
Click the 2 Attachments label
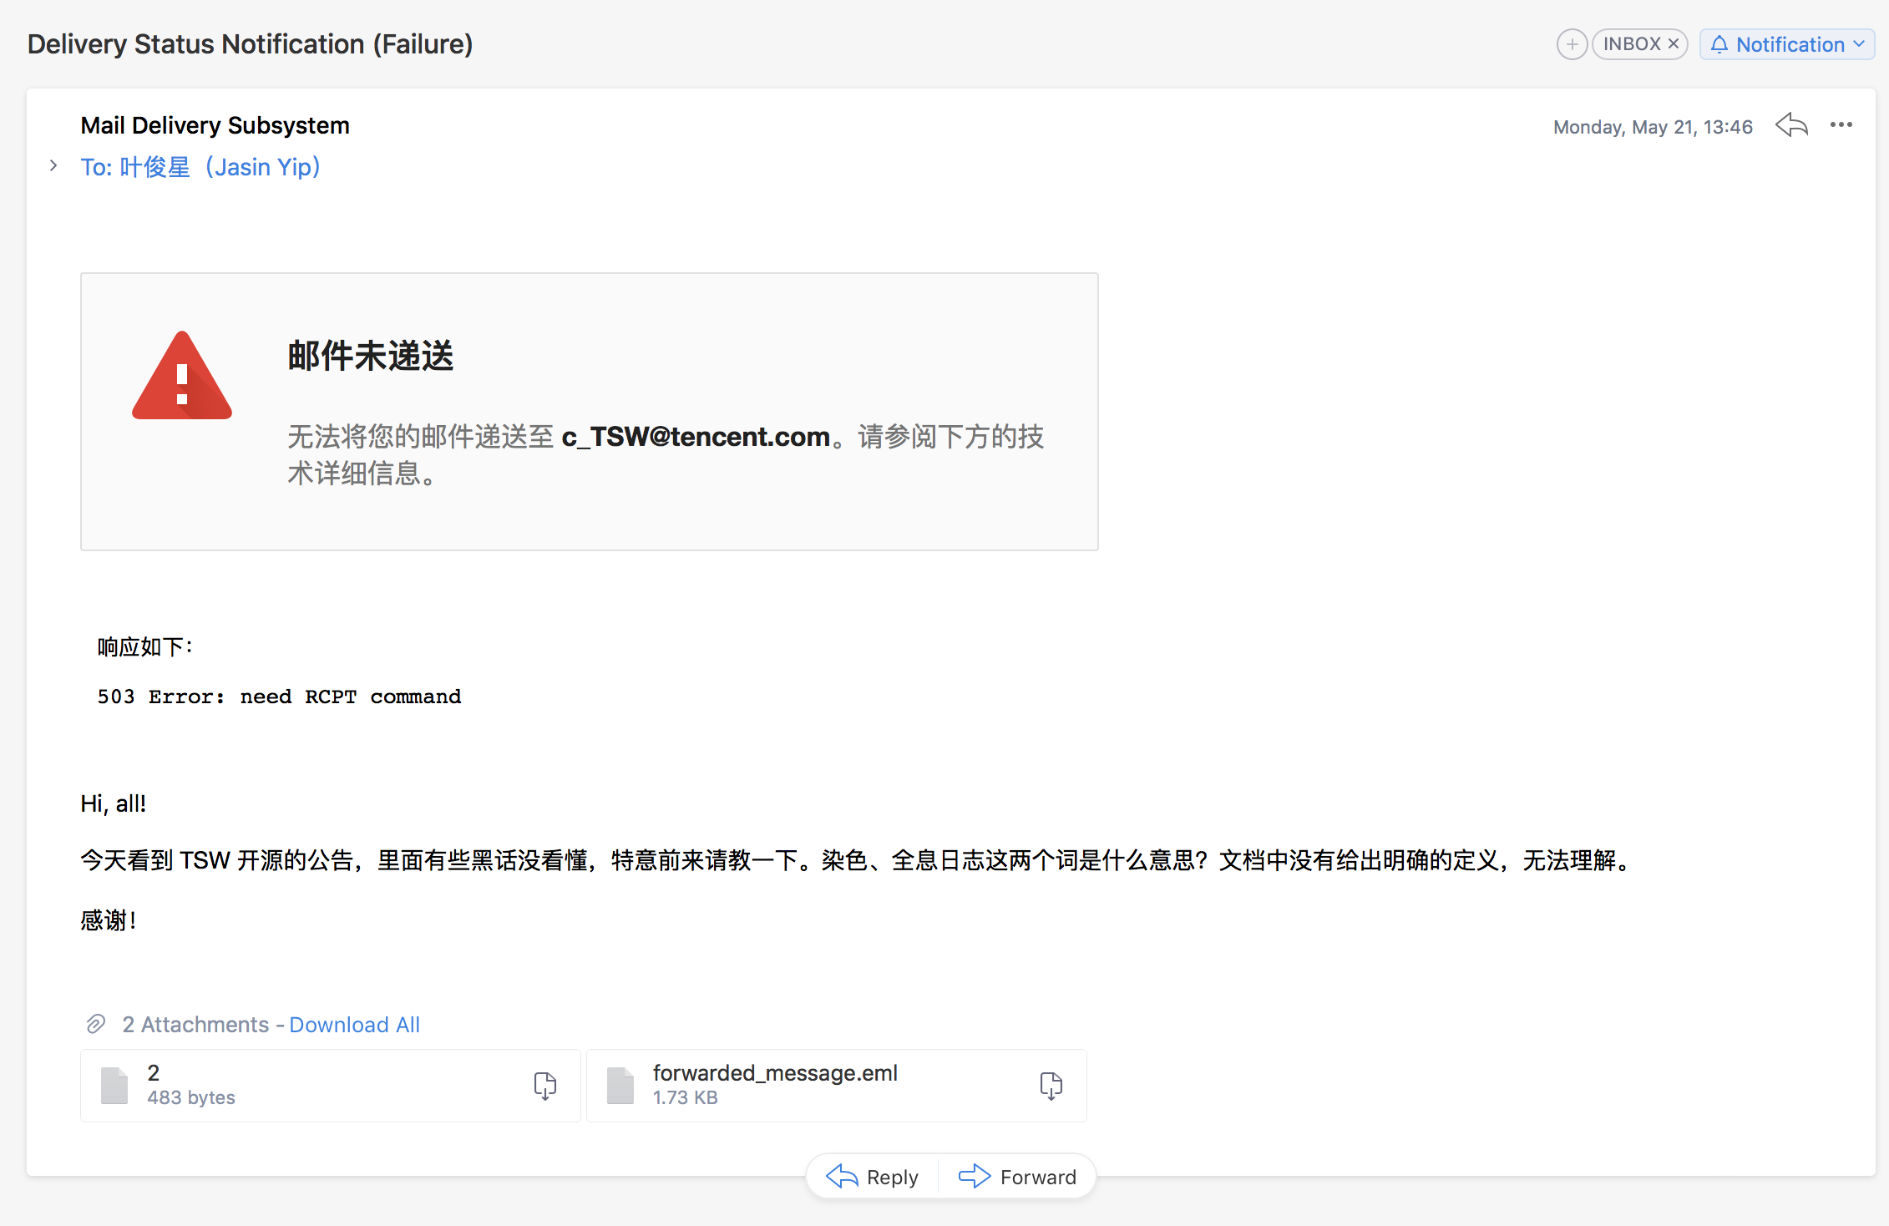(x=194, y=1024)
